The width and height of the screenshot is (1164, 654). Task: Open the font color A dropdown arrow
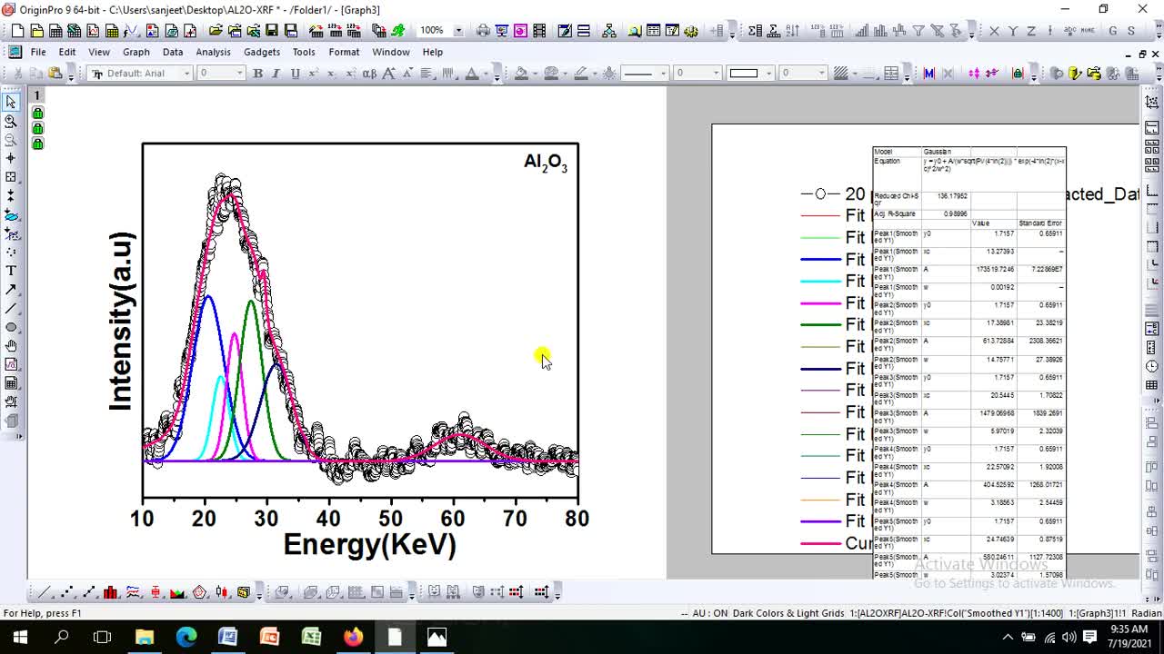coord(486,73)
